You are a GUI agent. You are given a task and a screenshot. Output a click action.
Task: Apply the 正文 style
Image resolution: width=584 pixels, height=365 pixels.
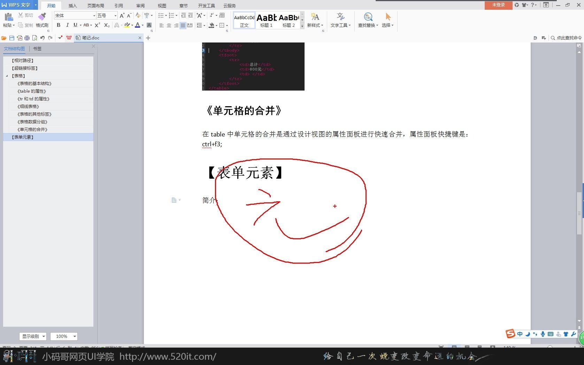pos(244,21)
